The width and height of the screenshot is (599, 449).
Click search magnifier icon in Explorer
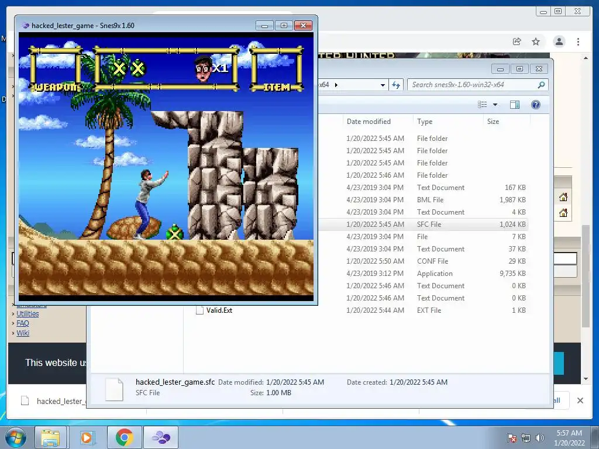point(541,85)
